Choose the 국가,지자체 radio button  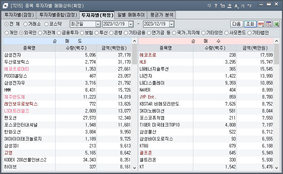[174, 33]
